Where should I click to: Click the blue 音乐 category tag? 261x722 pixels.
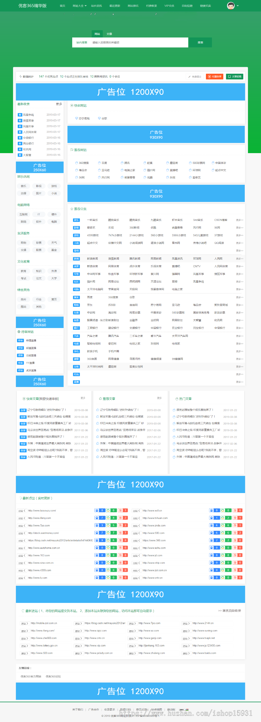click(76, 220)
